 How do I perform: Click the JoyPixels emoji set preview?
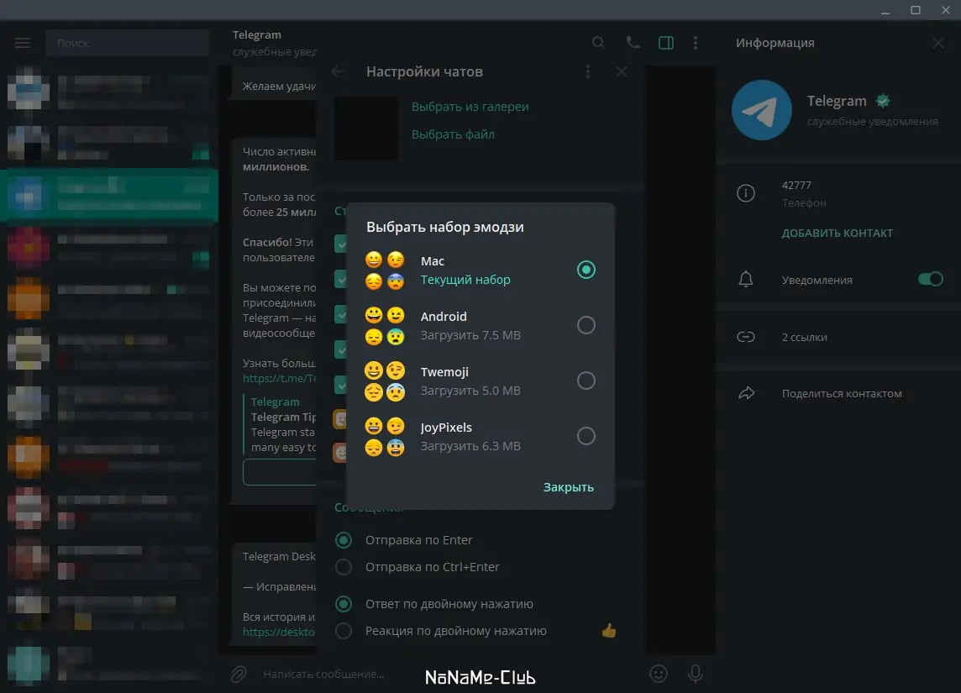[385, 436]
